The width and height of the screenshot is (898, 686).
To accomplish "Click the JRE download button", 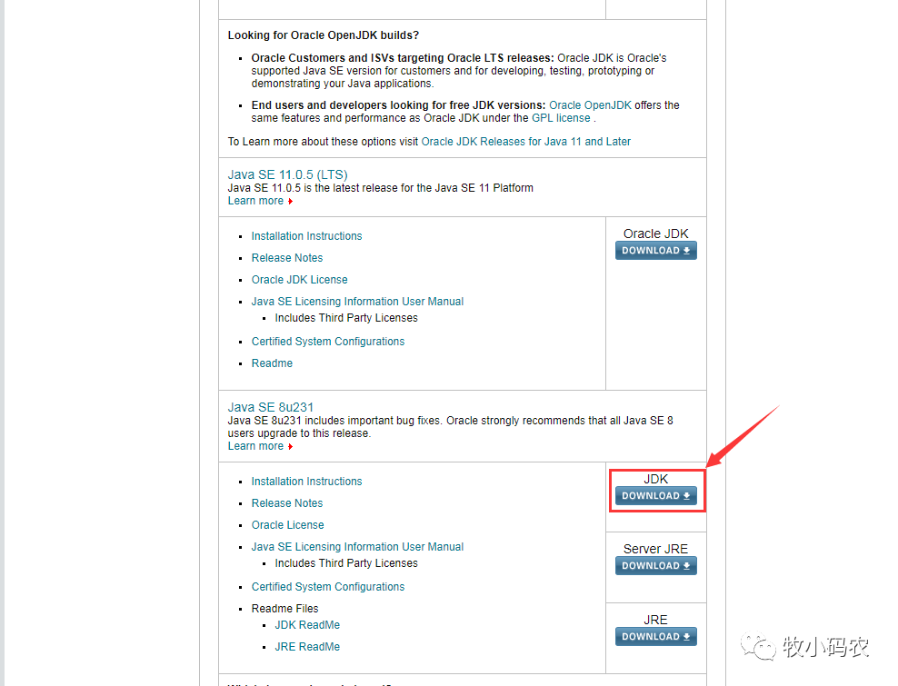I will [x=655, y=637].
